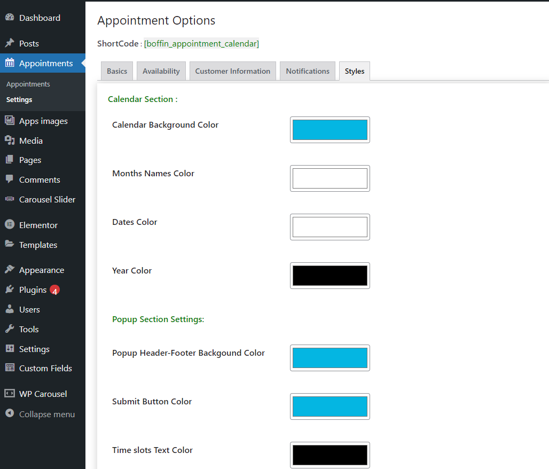The height and width of the screenshot is (469, 549).
Task: Open Settings under Appointments submenu
Action: point(19,99)
